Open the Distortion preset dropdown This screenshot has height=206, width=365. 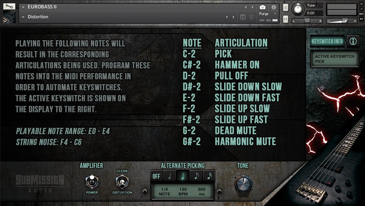[x=23, y=17]
